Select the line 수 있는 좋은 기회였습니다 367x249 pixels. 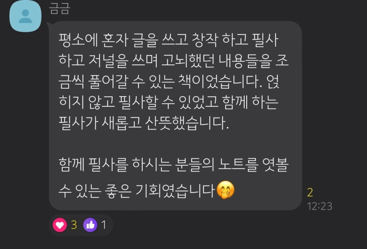[x=137, y=190]
